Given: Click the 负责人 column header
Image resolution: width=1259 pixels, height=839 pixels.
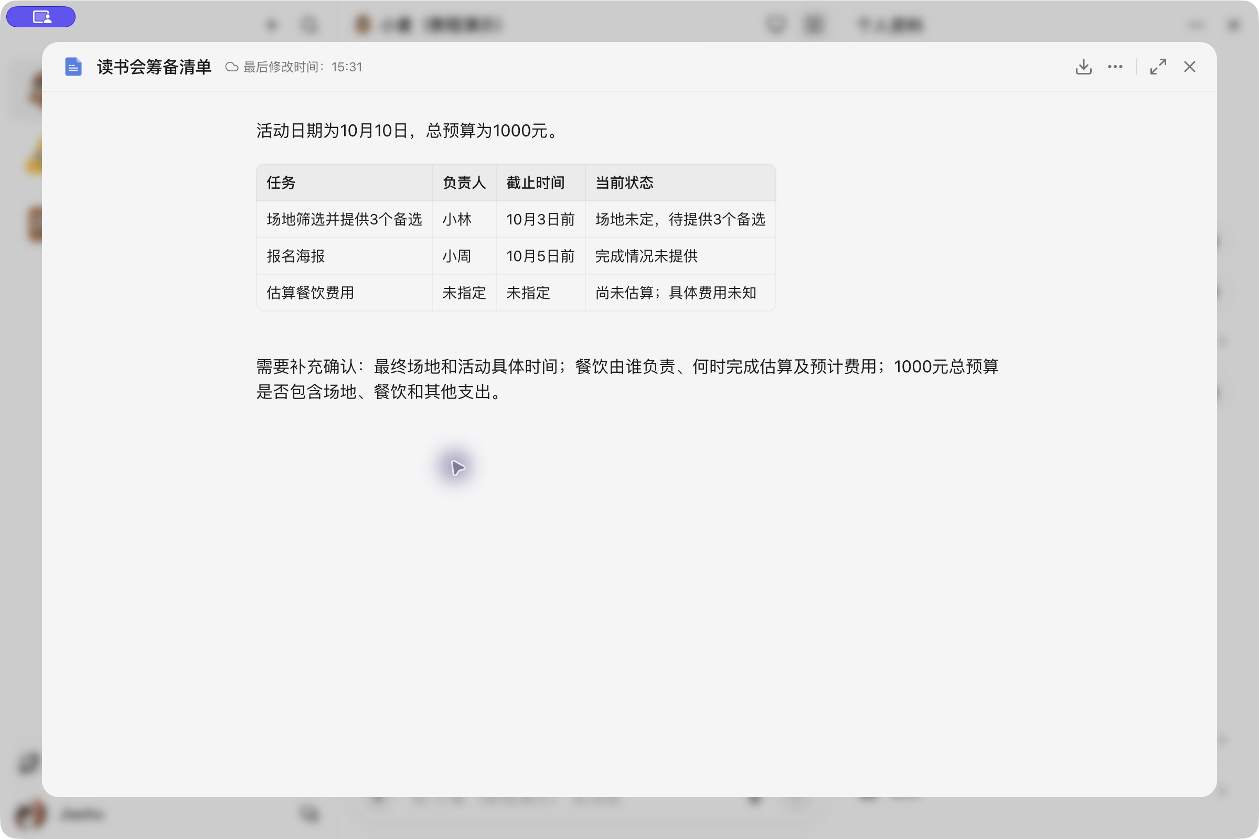Looking at the screenshot, I should tap(464, 182).
